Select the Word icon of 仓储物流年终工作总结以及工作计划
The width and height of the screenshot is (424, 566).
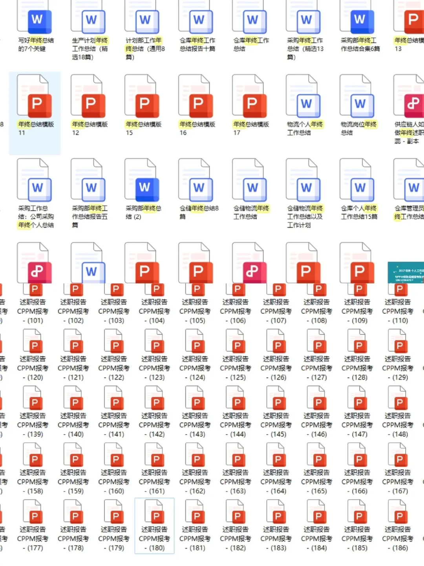[x=303, y=180]
